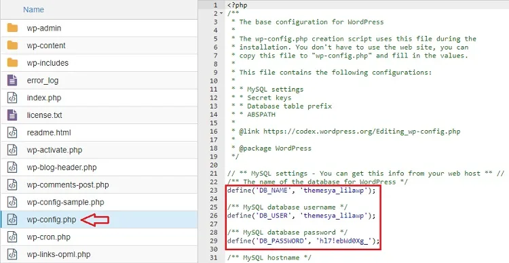Screen dimensions: 509x263
Task: Click the license.txt document icon
Action: point(12,115)
